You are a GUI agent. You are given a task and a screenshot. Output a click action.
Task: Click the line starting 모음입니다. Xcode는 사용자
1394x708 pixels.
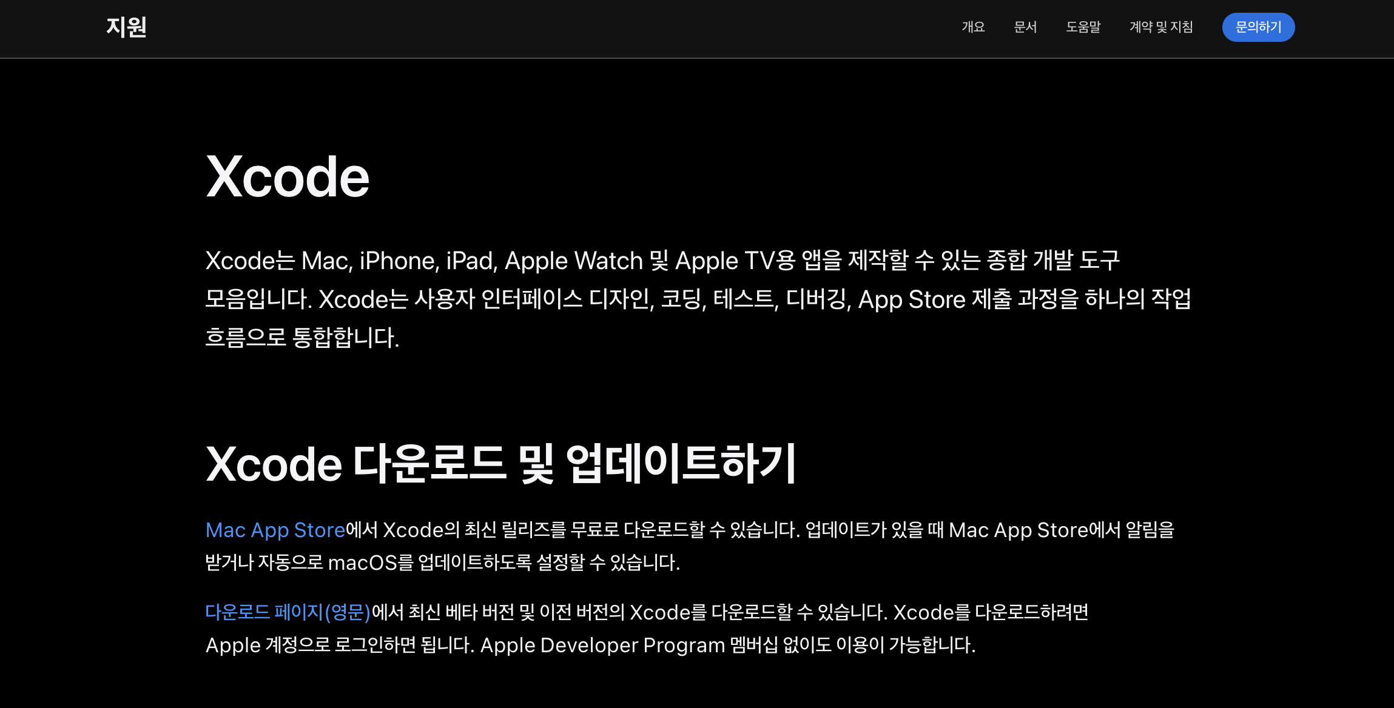click(698, 299)
